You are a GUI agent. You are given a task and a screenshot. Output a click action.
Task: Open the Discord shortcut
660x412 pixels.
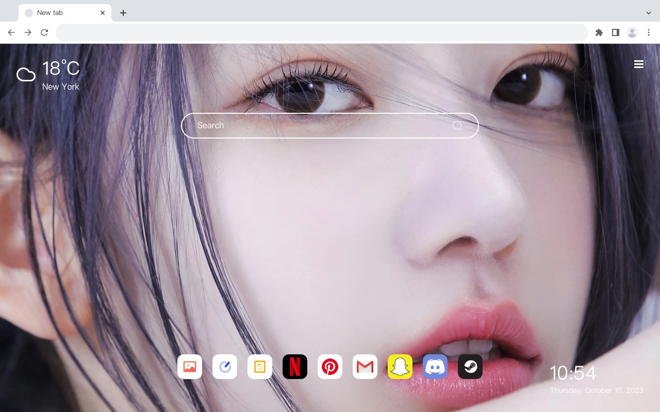point(435,367)
